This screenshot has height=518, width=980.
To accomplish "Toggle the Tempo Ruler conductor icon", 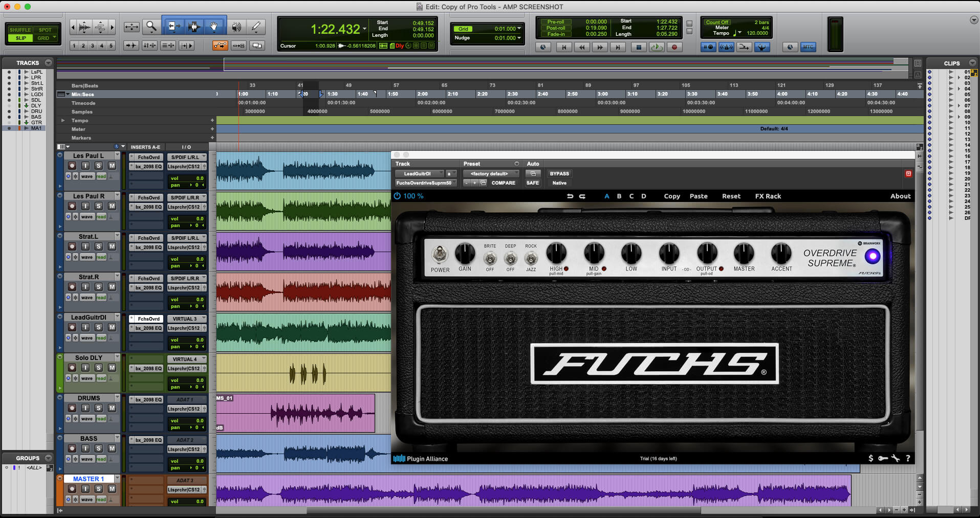I will coord(762,47).
